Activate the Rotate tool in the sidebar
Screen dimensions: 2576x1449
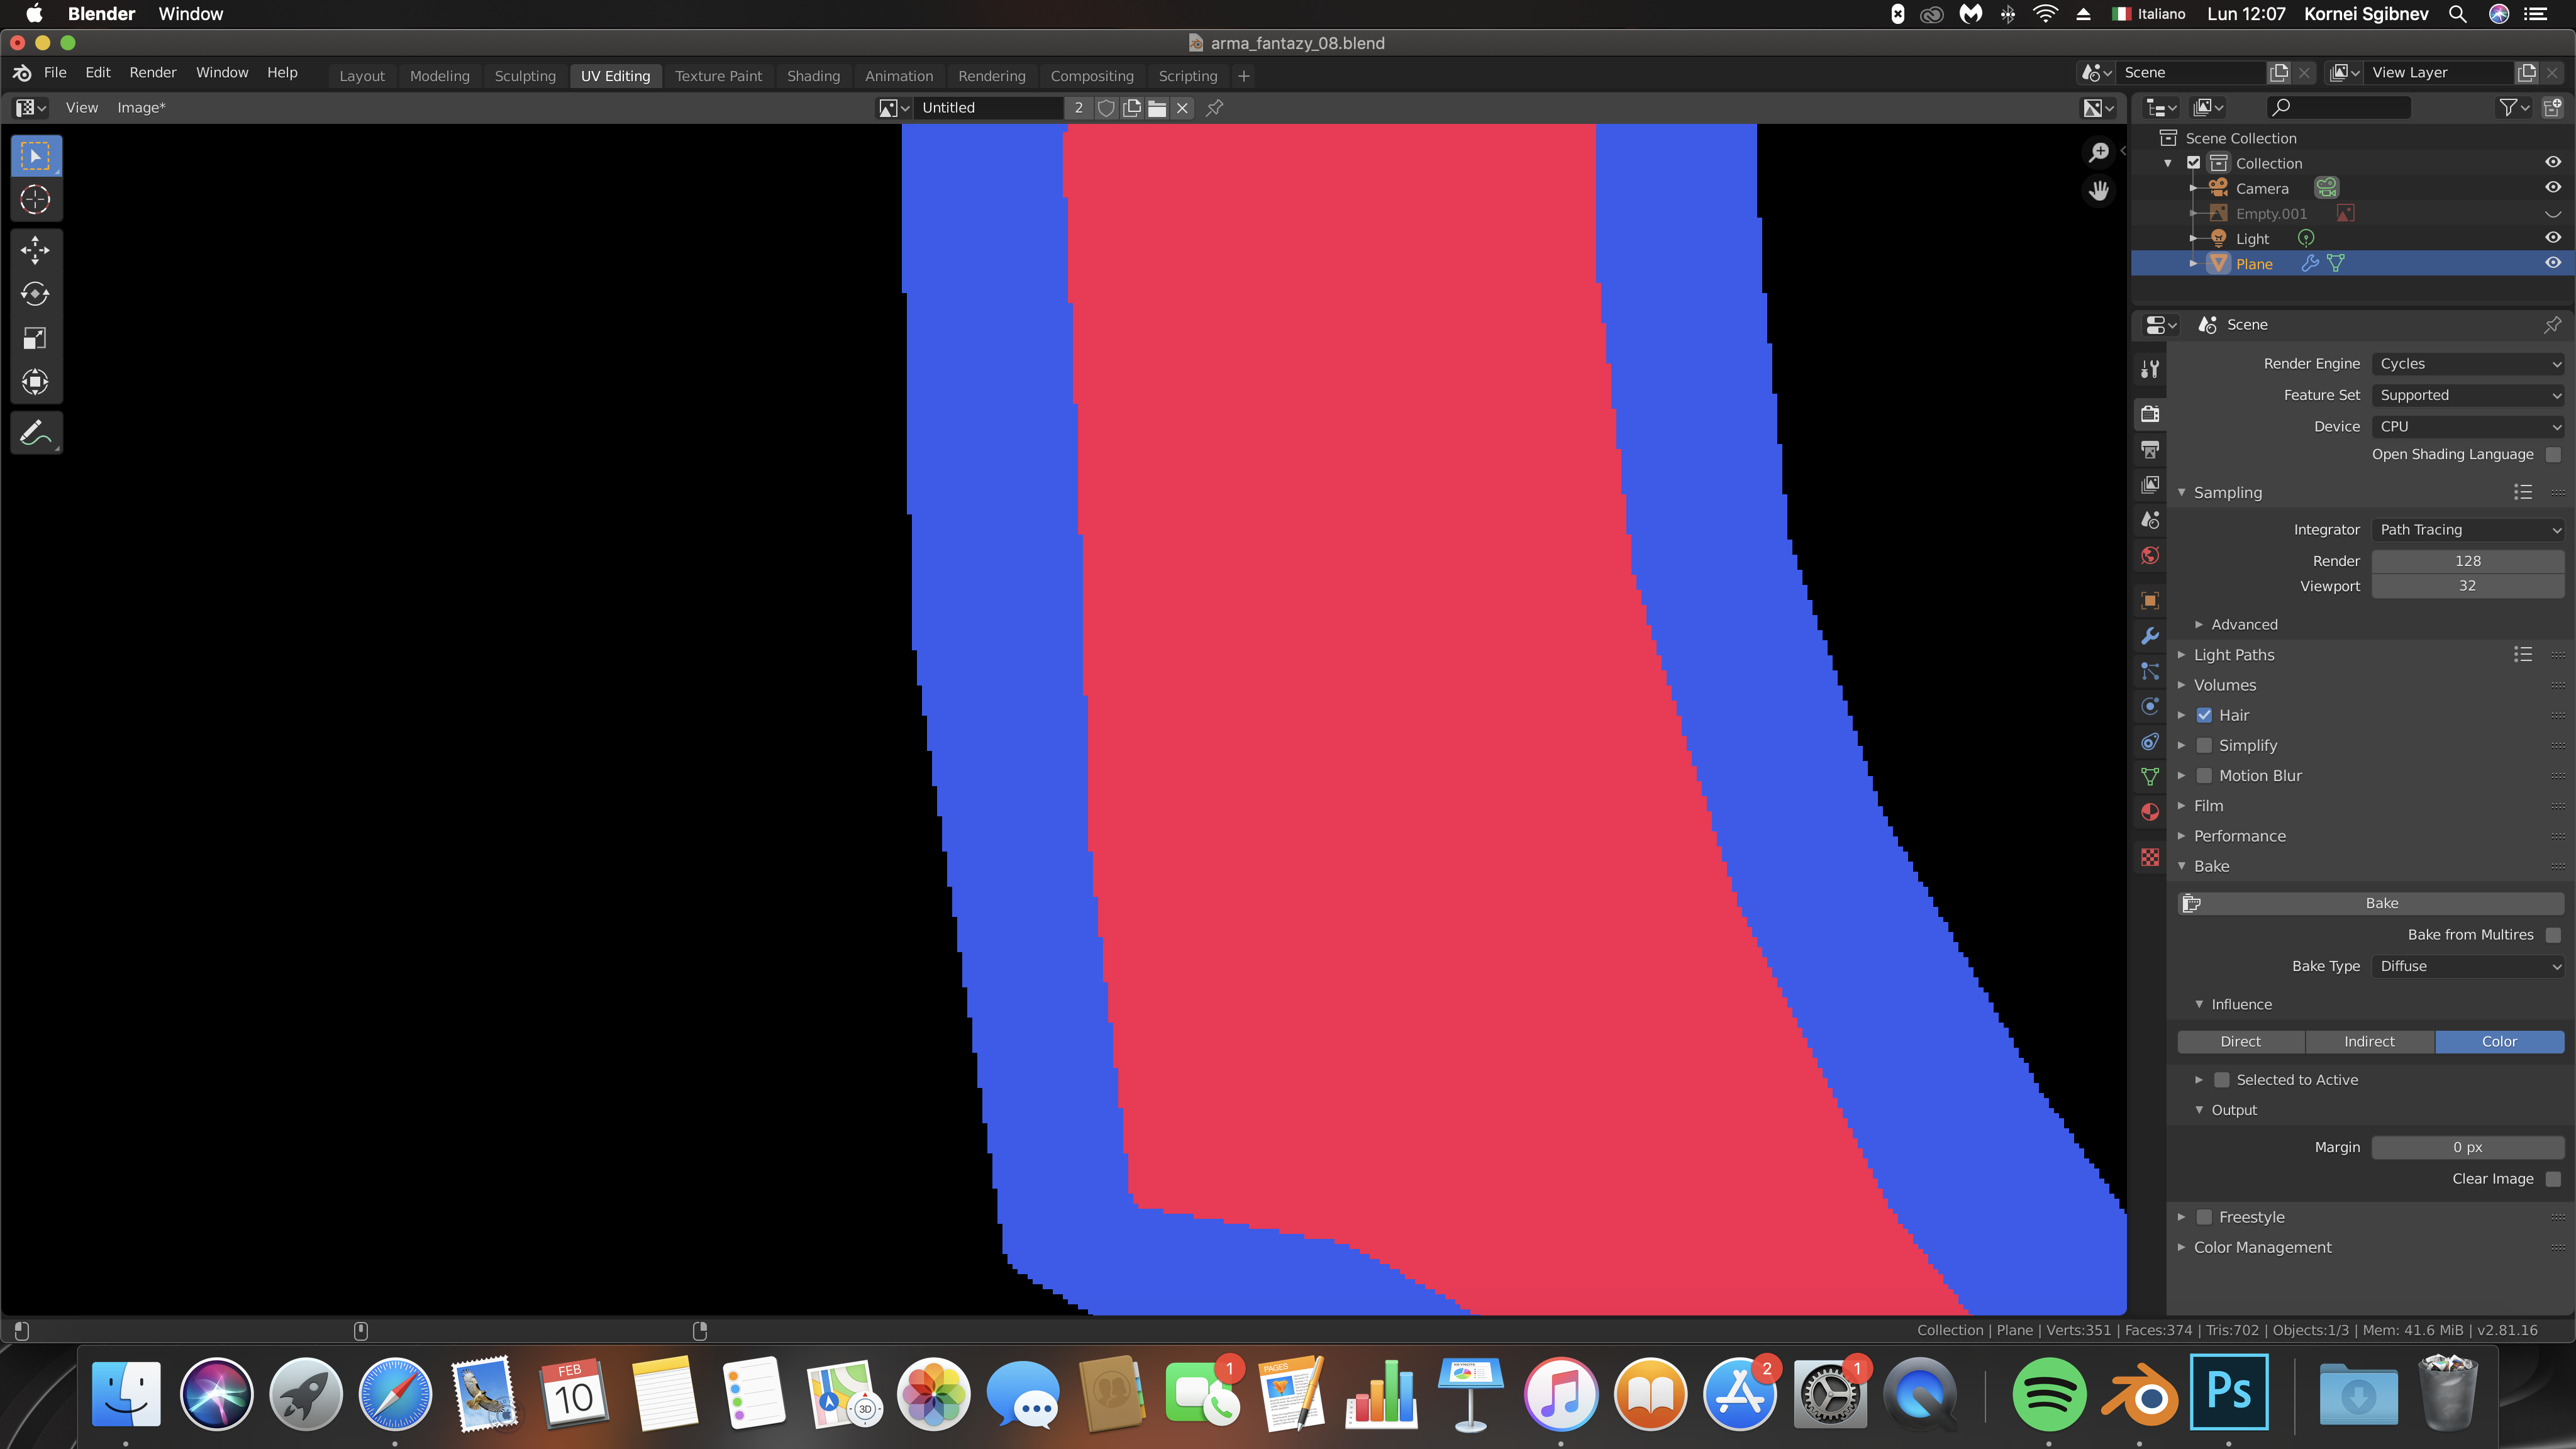pyautogui.click(x=36, y=293)
